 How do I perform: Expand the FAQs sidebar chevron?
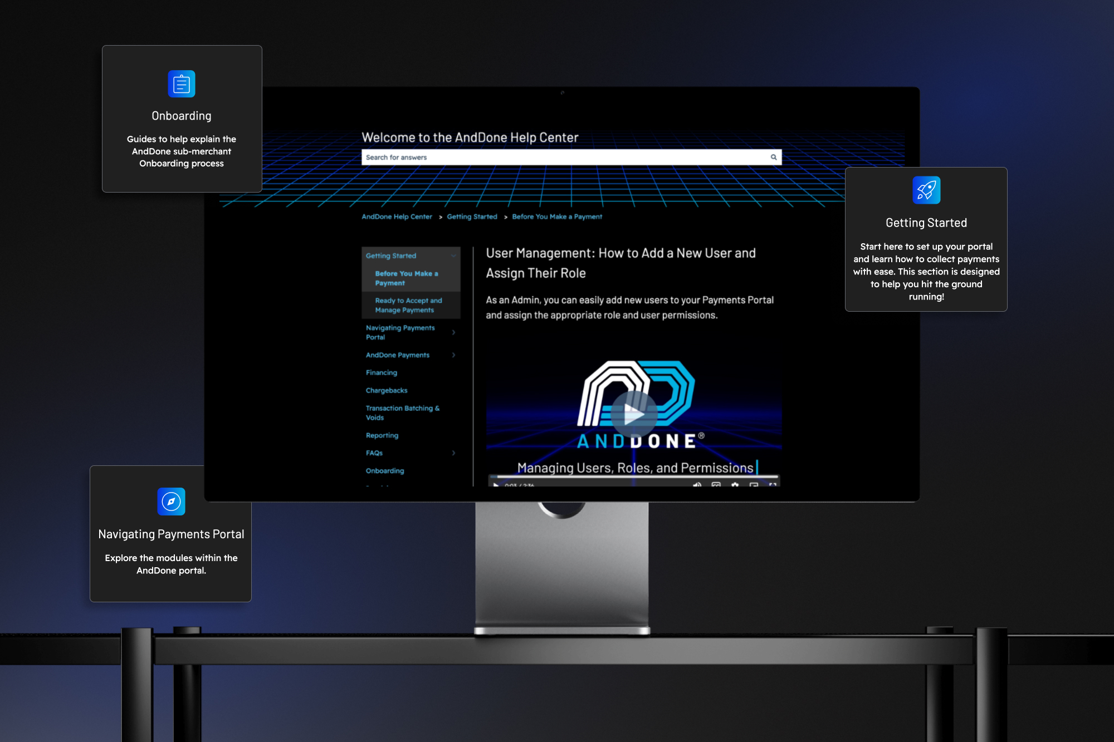[x=453, y=453]
